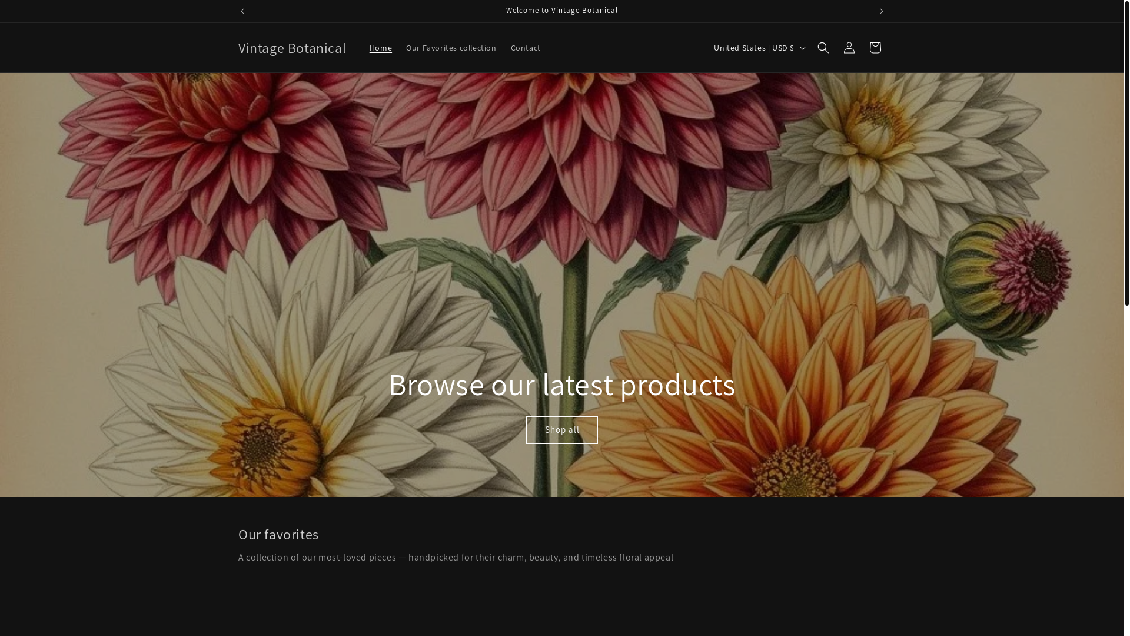Screen dimensions: 1130x636
Task: Open the Contact menu item
Action: [526, 48]
